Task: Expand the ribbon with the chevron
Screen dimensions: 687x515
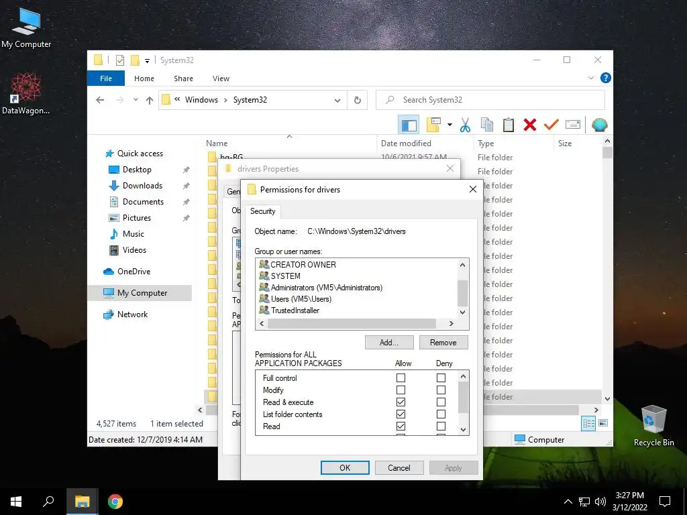Action: coord(591,78)
